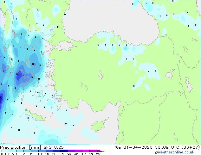Click the '06..09 UTC' time text
Image resolution: width=201 pixels, height=155 pixels.
coord(167,147)
